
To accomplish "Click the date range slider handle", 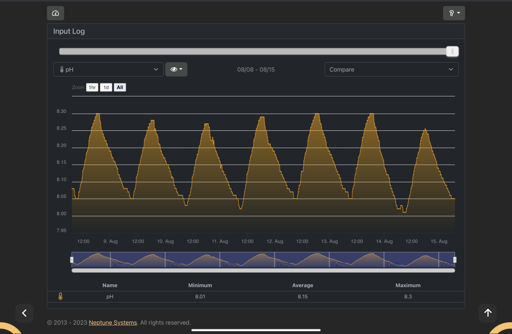I will [x=452, y=51].
